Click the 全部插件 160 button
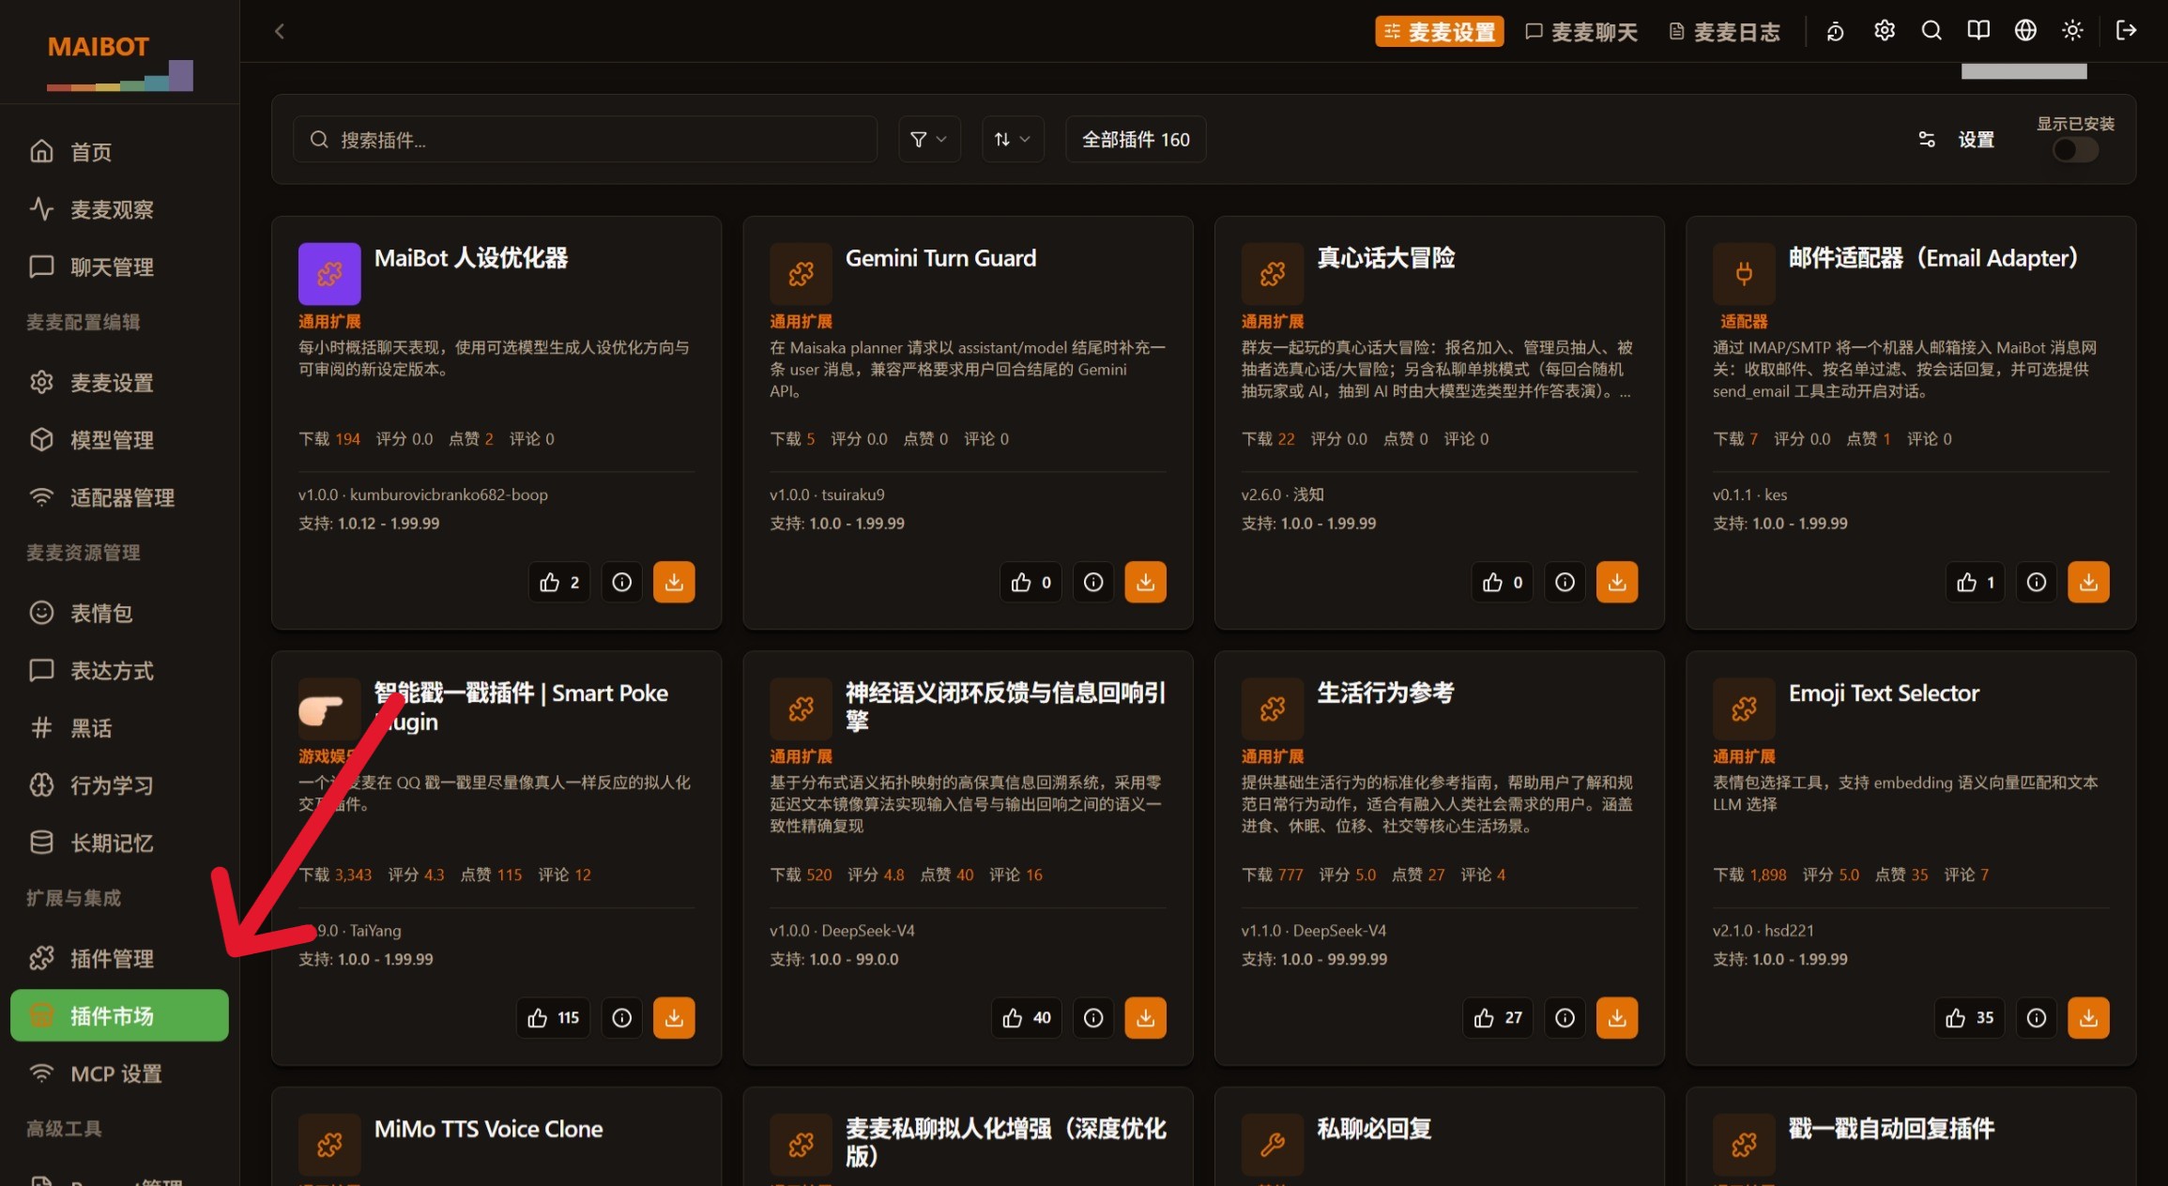The width and height of the screenshot is (2168, 1186). pos(1136,139)
